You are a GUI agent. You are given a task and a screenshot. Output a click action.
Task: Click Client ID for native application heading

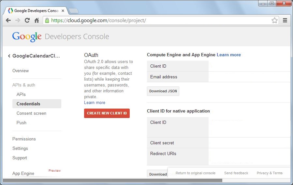click(x=179, y=111)
